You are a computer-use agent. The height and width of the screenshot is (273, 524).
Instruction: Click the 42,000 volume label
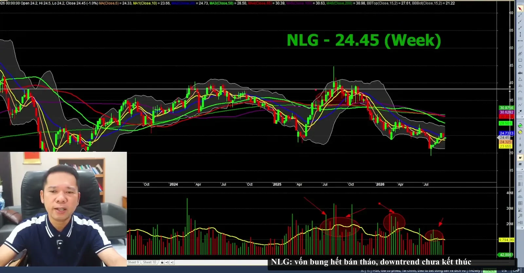505,255
